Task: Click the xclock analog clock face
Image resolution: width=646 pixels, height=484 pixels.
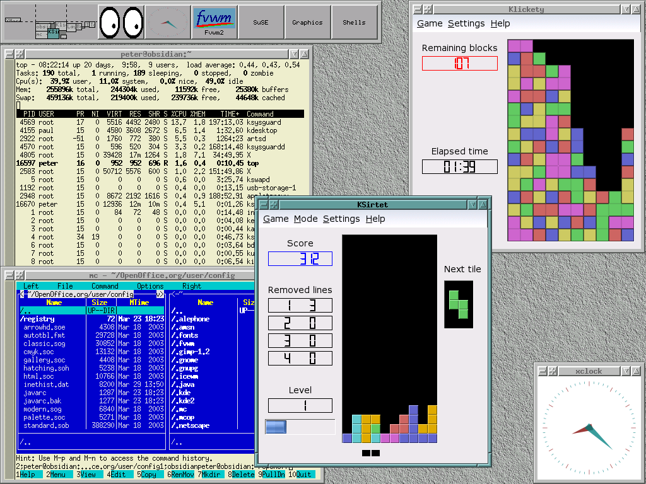Action: pos(589,428)
